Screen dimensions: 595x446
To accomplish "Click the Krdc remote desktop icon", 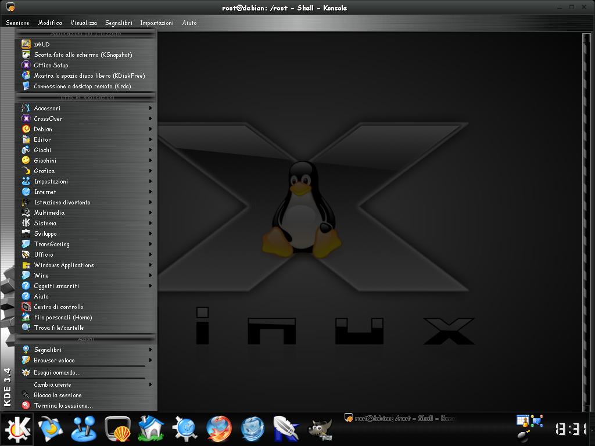I will click(x=26, y=86).
